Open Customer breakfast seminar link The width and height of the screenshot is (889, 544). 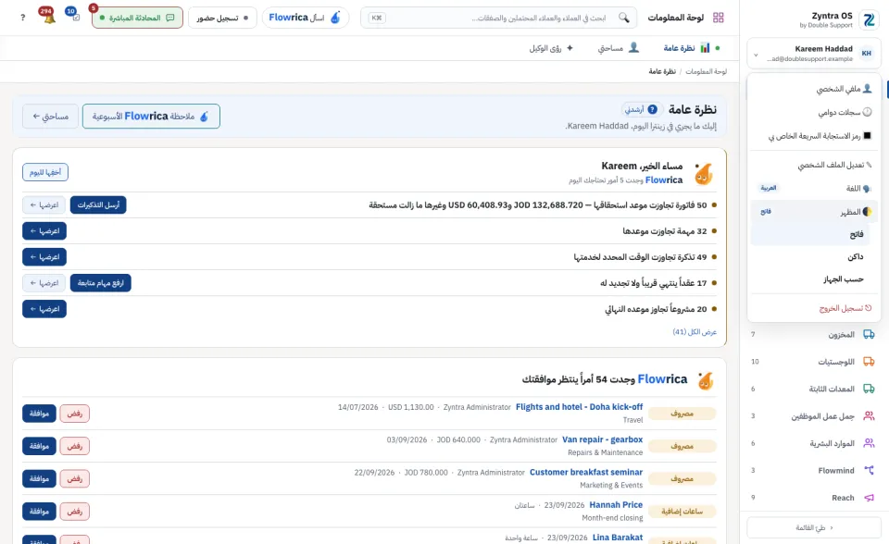click(586, 472)
